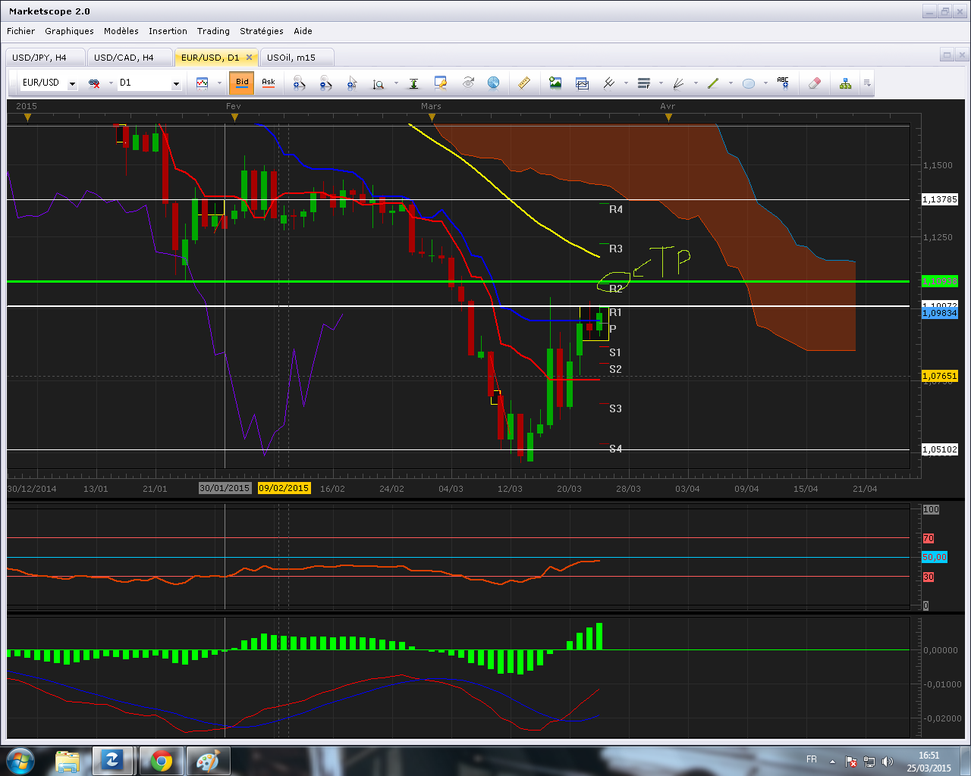971x776 pixels.
Task: Toggle Ask price display
Action: (269, 83)
